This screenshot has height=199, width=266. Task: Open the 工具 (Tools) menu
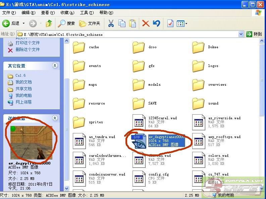coord(86,13)
